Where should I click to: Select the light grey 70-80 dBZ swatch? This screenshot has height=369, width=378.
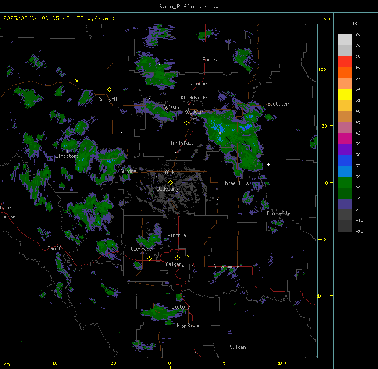(x=345, y=40)
